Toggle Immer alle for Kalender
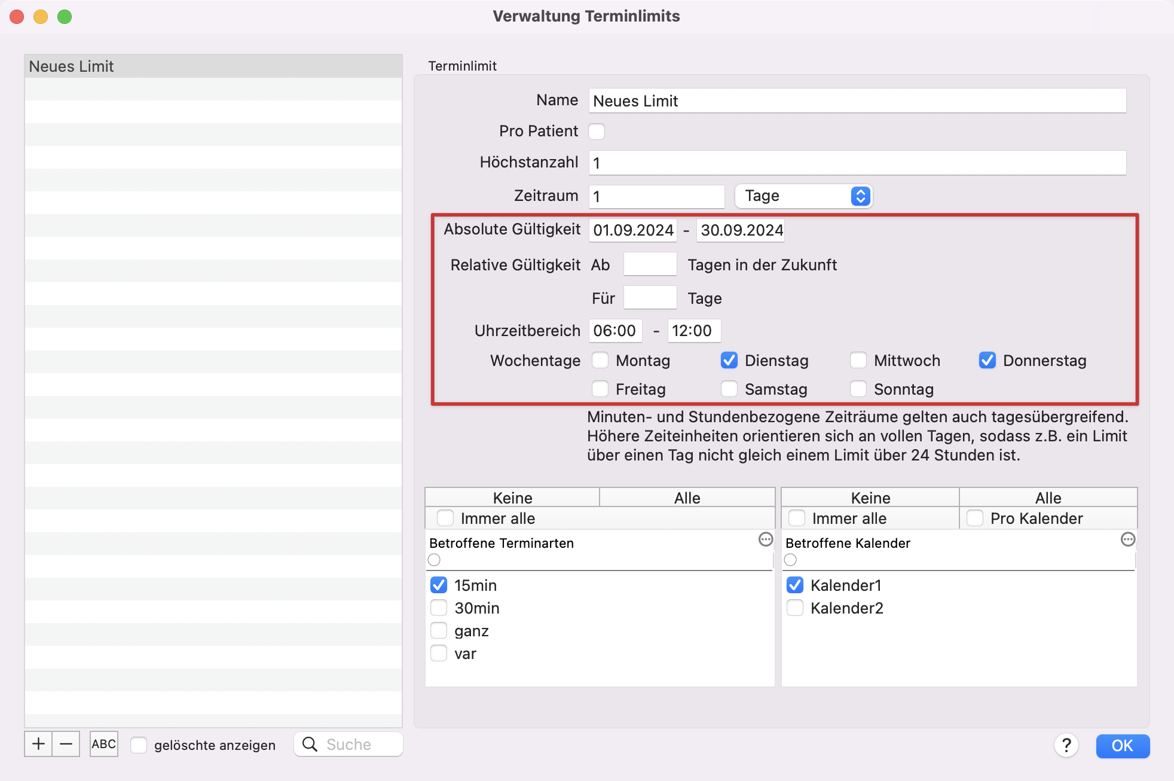Image resolution: width=1174 pixels, height=781 pixels. tap(797, 518)
